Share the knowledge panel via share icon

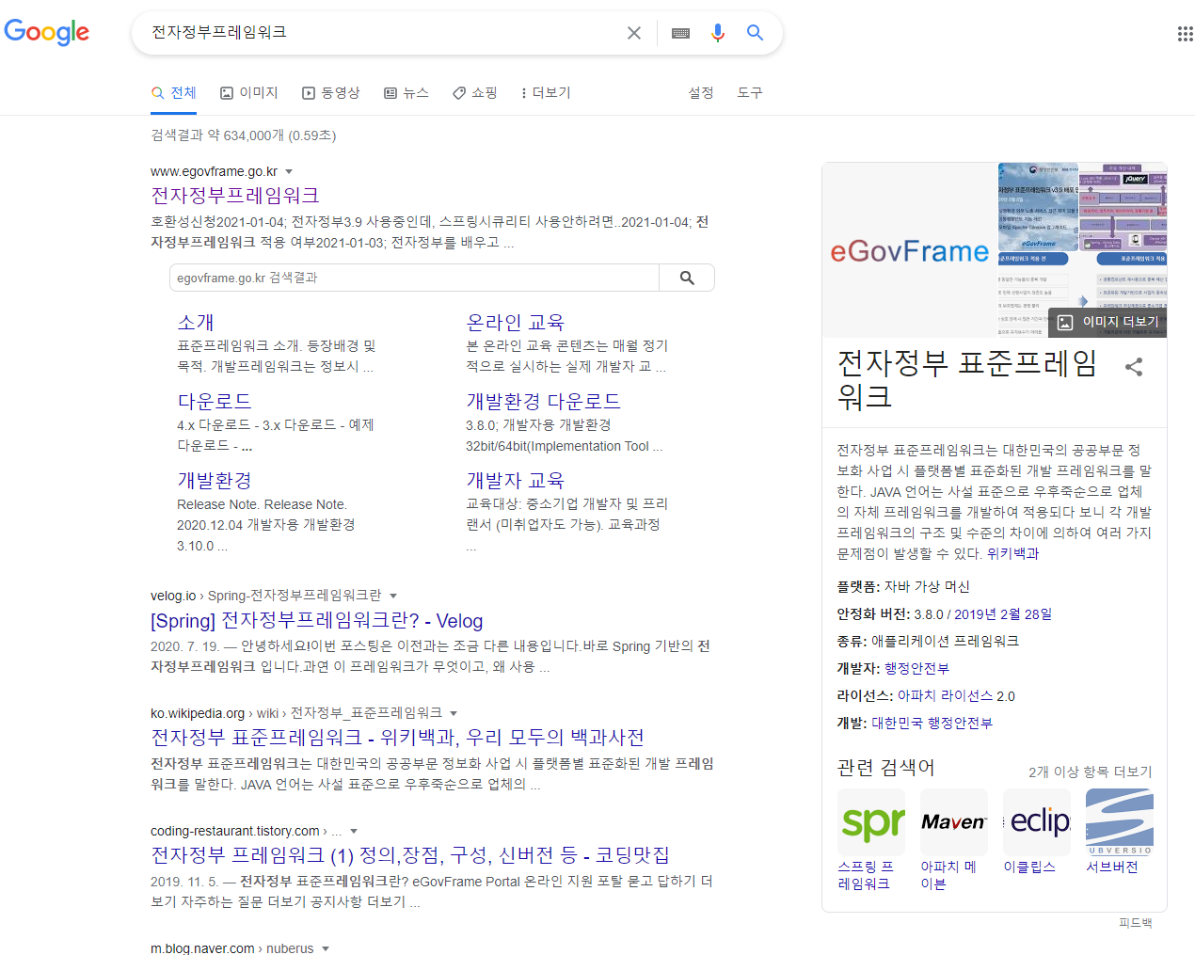point(1134,367)
